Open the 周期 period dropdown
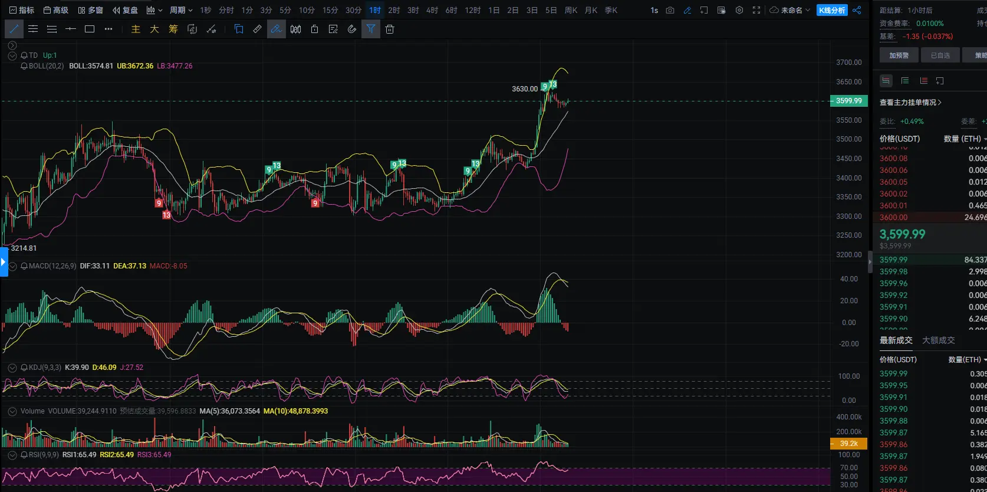 [x=181, y=10]
